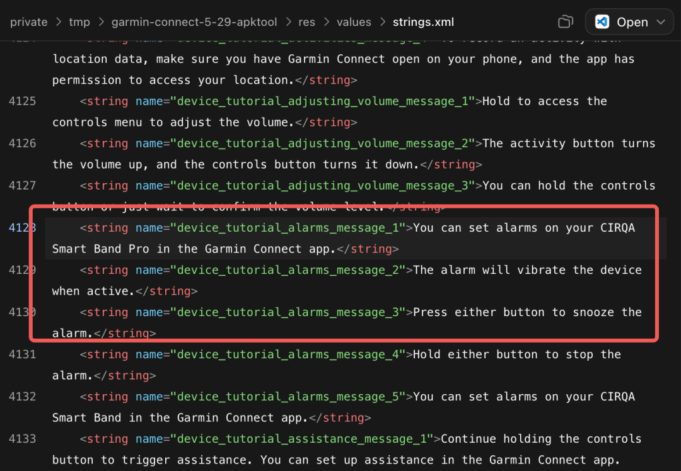
Task: Expand the Open button dropdown chevron
Action: (661, 21)
